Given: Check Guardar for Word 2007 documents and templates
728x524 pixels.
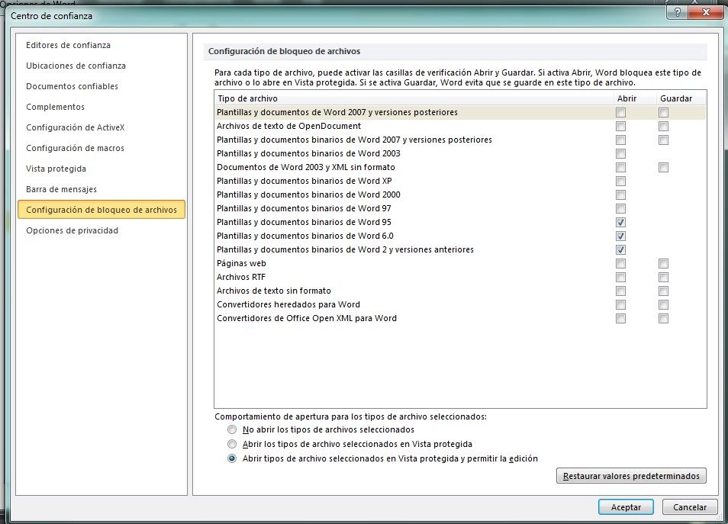Looking at the screenshot, I should (663, 112).
